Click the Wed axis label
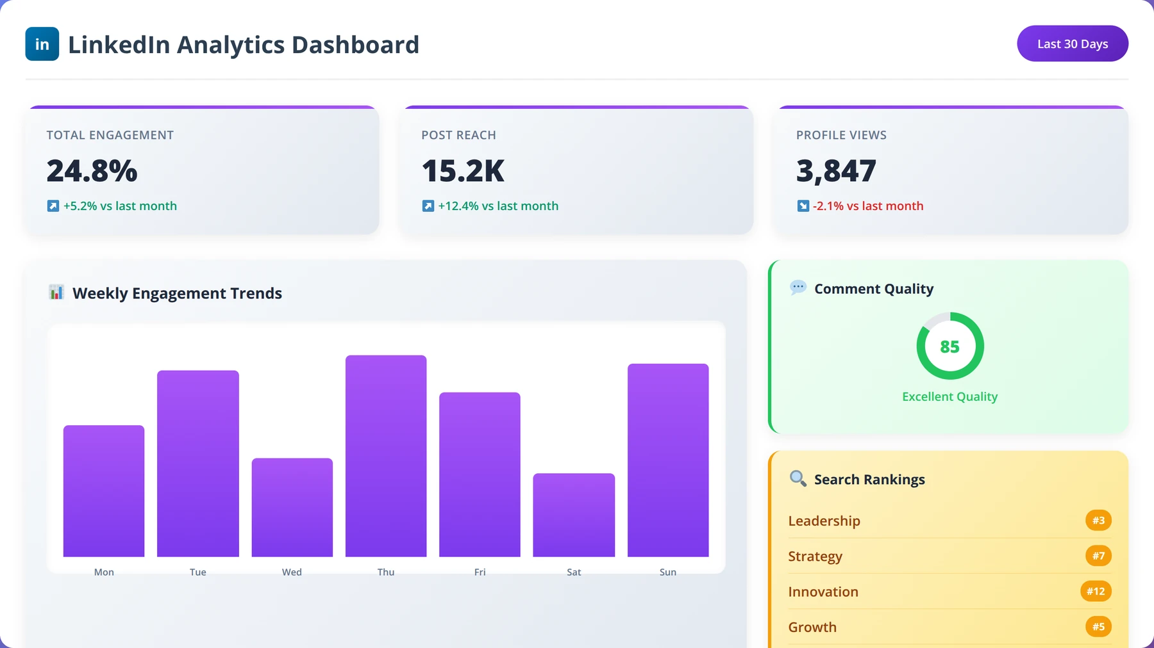The height and width of the screenshot is (648, 1154). coord(292,572)
